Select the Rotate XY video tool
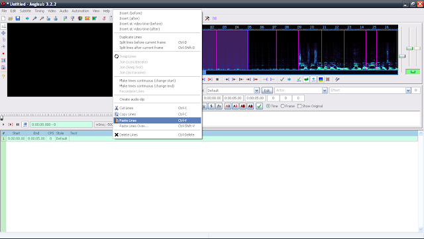This screenshot has height=239, width=424. click(3, 46)
